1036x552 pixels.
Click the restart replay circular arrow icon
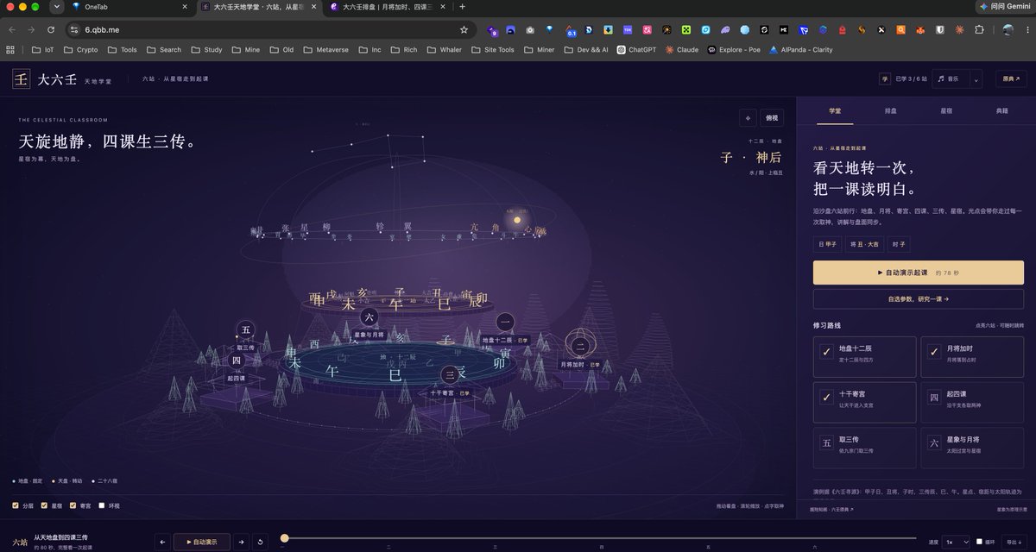point(261,542)
